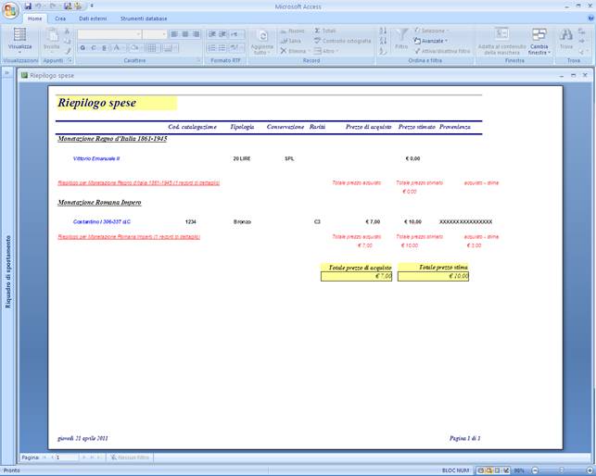Click the Riepilogo spese window title
Viewport: 596px width, 476px height.
click(52, 76)
